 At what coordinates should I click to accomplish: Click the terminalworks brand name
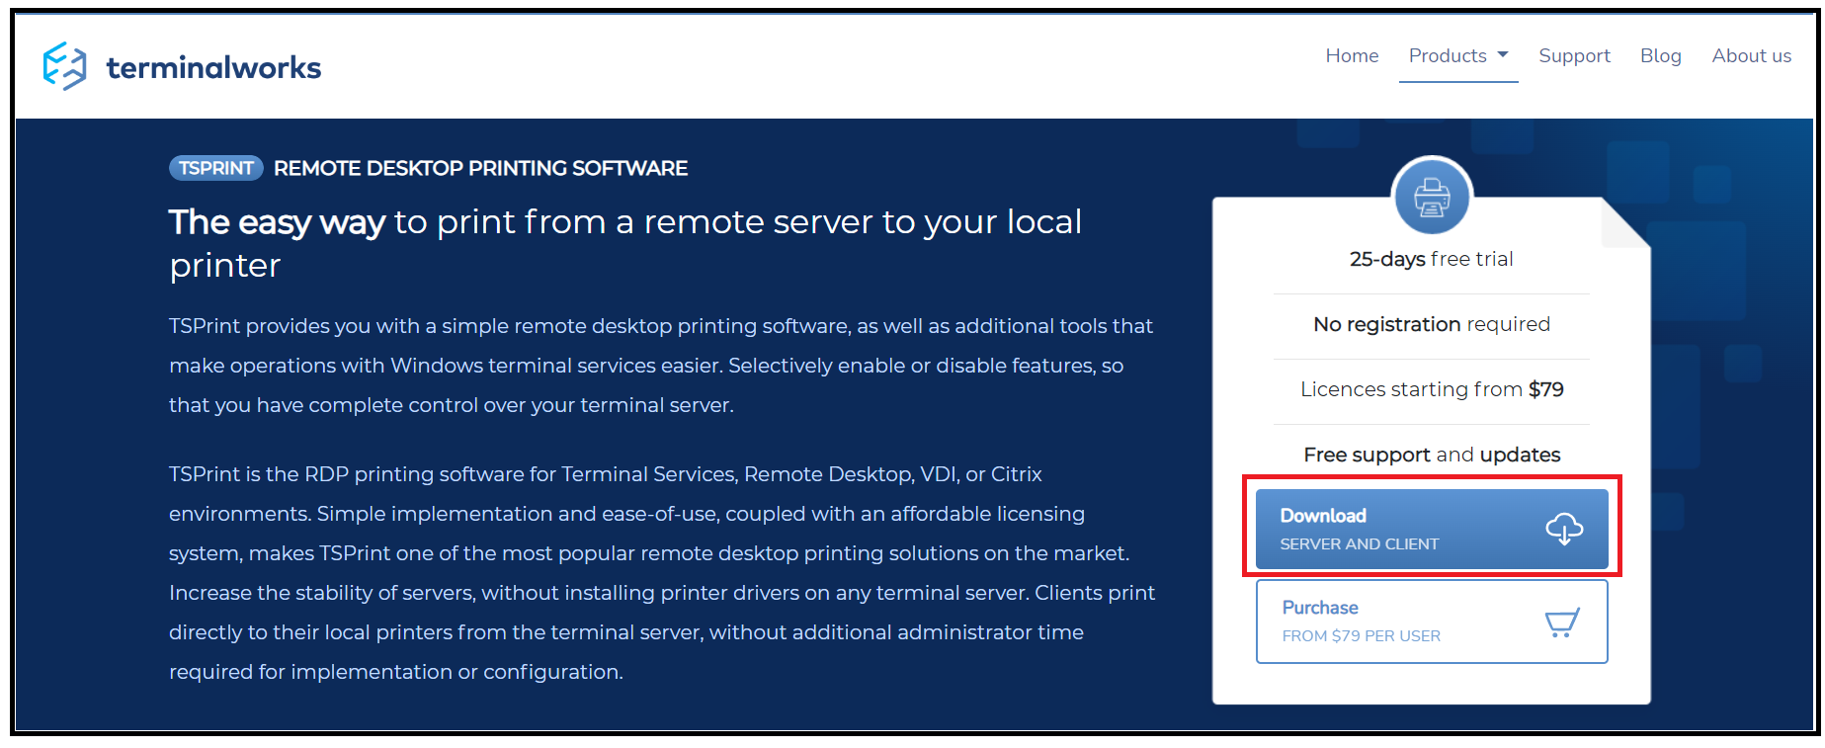[x=213, y=67]
